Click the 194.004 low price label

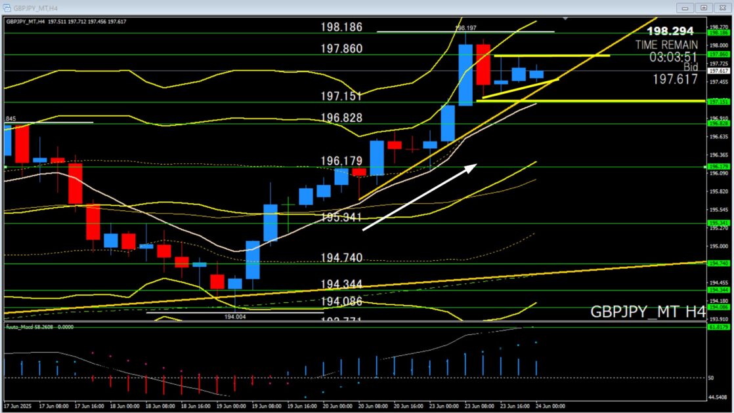pos(234,317)
